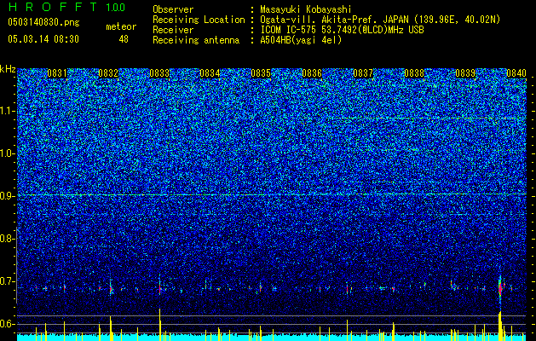This screenshot has width=536, height=341.
Task: Click the 1.0 kHz axis label
Action: point(7,153)
